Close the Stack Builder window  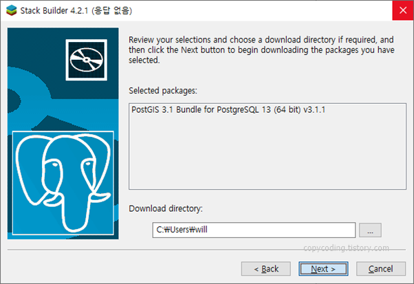coord(403,10)
